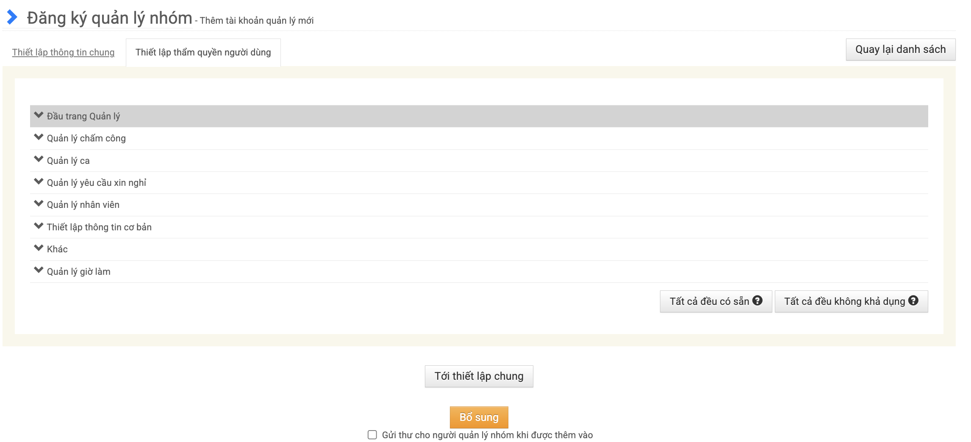Click the blue arrow icon beside page title
Image resolution: width=971 pixels, height=442 pixels.
click(12, 17)
